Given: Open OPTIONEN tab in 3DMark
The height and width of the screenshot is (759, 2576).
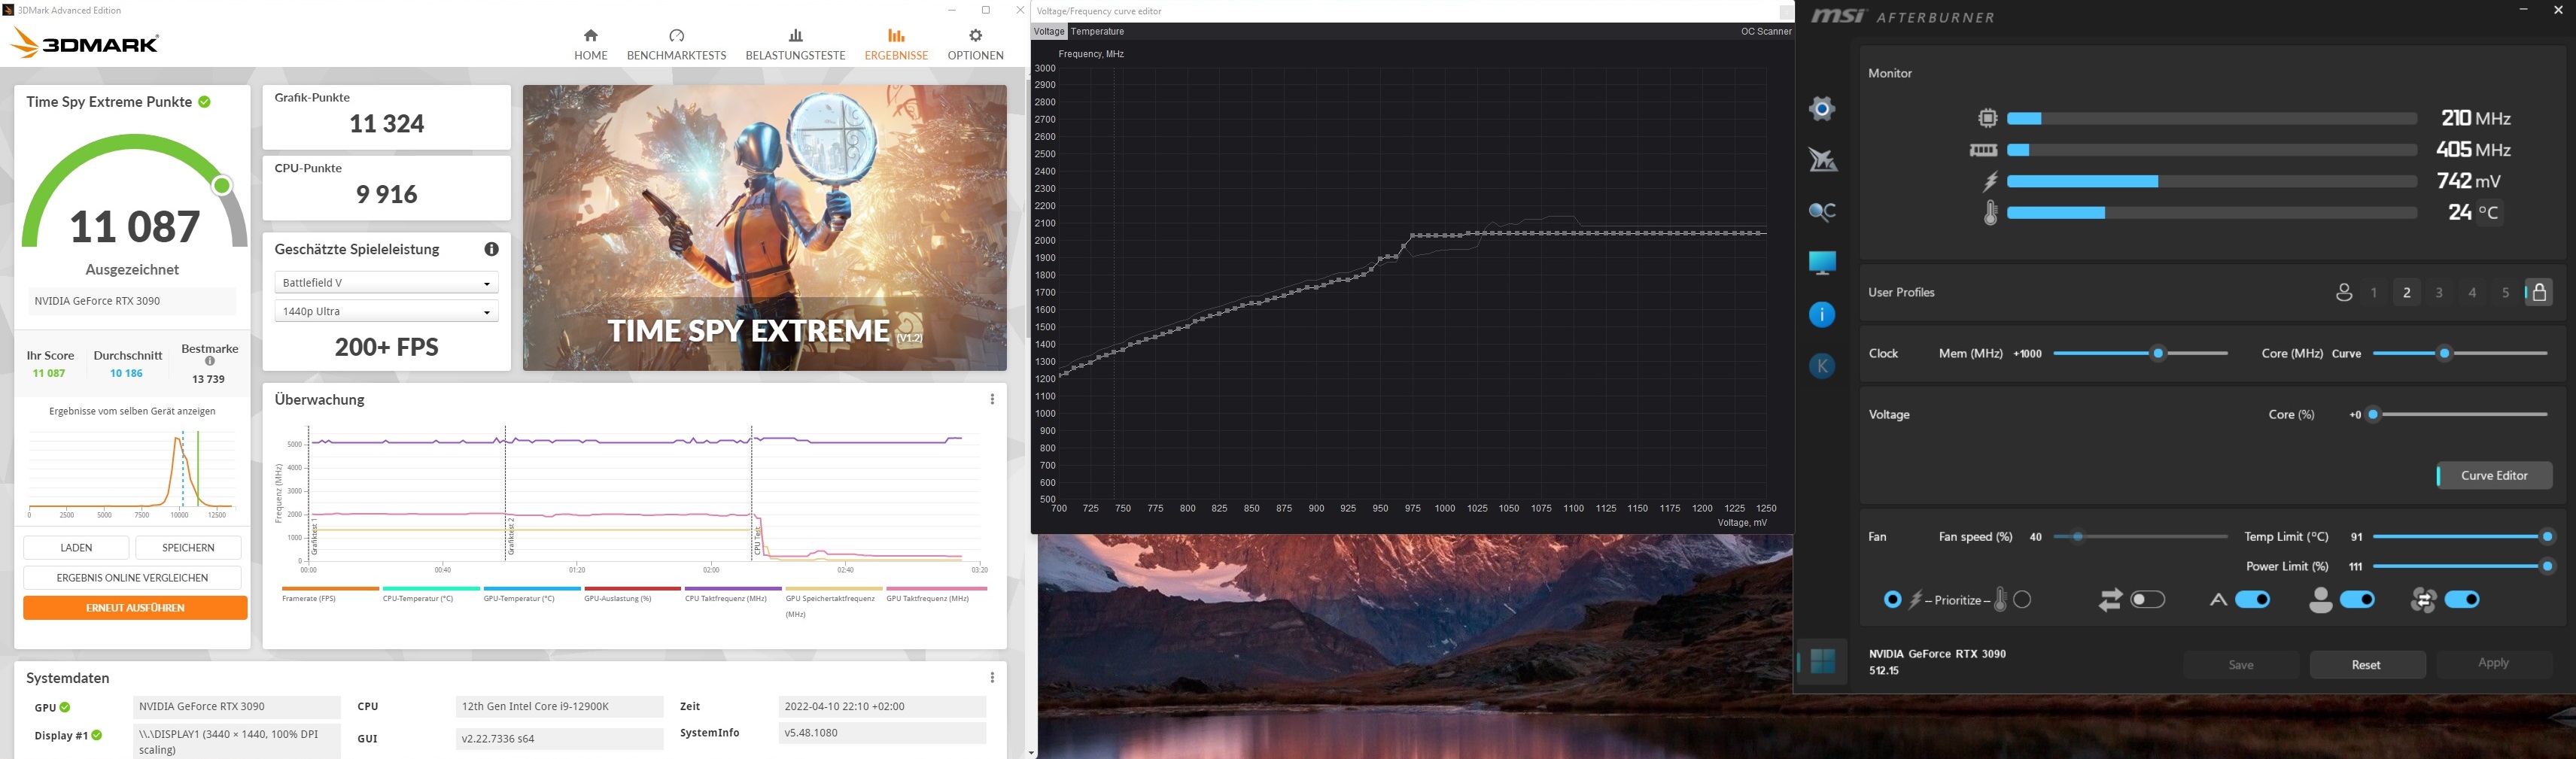Looking at the screenshot, I should click(x=975, y=45).
